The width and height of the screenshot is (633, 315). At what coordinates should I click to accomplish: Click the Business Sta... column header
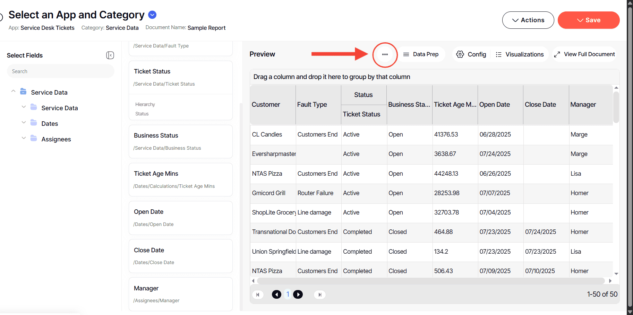pyautogui.click(x=409, y=105)
